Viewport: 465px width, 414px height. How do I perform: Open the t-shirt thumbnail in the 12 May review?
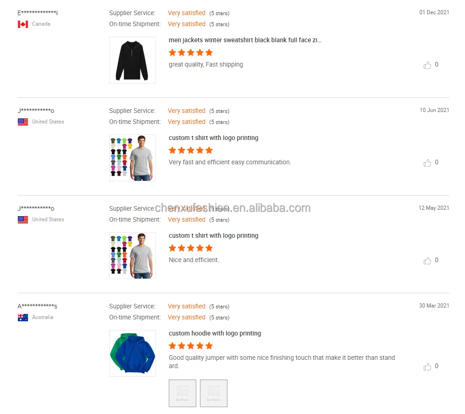coord(133,256)
